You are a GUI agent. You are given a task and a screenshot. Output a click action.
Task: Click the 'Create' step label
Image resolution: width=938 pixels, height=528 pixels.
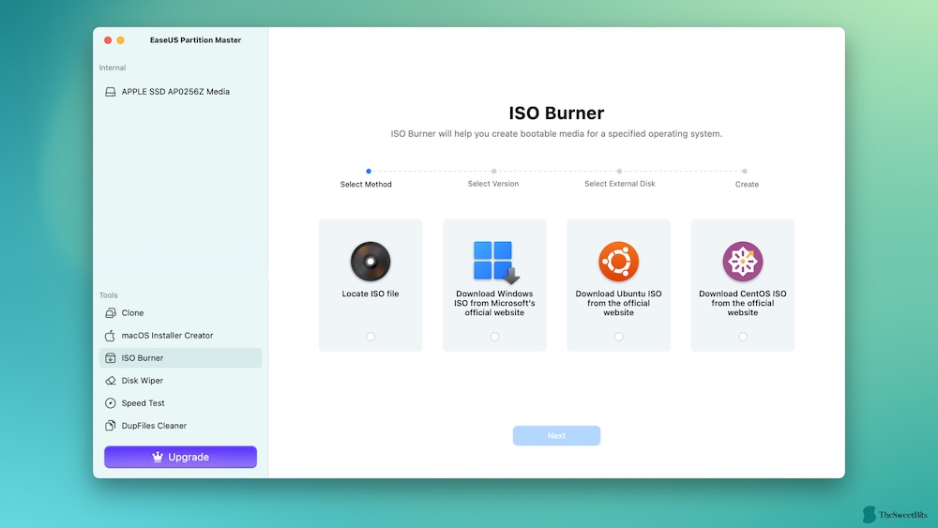[747, 184]
